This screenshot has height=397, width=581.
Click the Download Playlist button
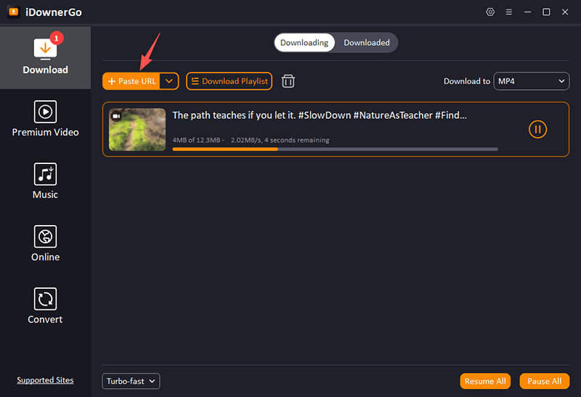point(229,81)
